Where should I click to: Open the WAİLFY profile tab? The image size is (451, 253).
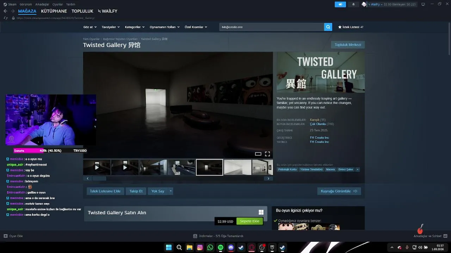point(107,11)
